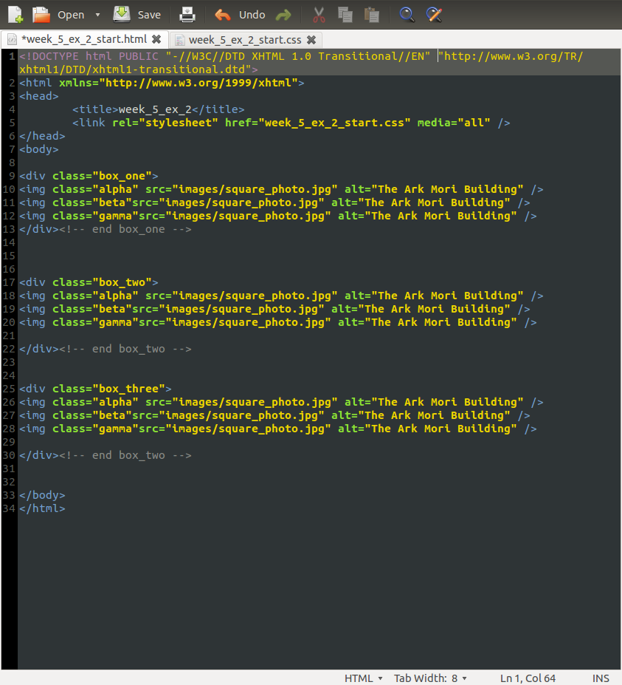Save the current file

point(137,15)
